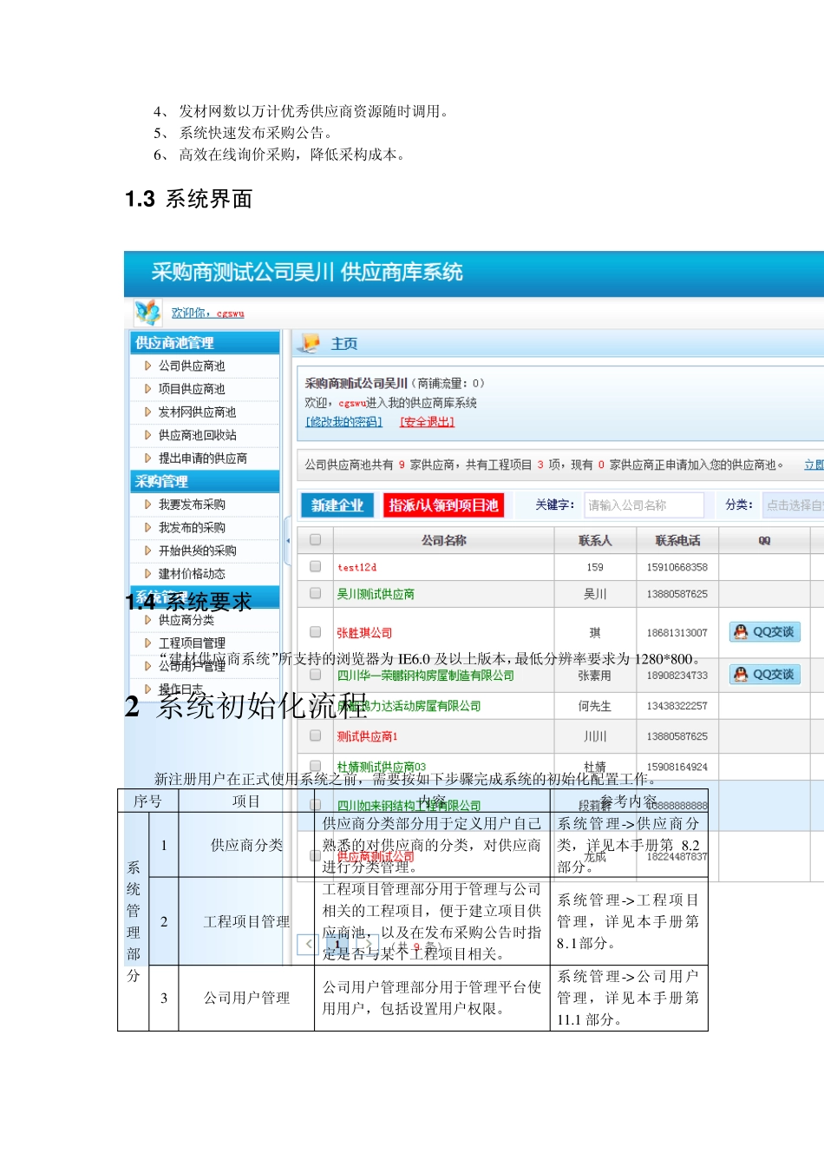Open 开始供货的采购 in the sidebar
This screenshot has width=824, height=1167.
[x=197, y=551]
